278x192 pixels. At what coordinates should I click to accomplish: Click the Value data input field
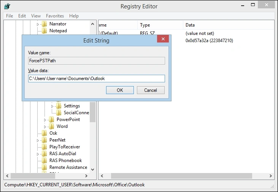[x=97, y=79]
